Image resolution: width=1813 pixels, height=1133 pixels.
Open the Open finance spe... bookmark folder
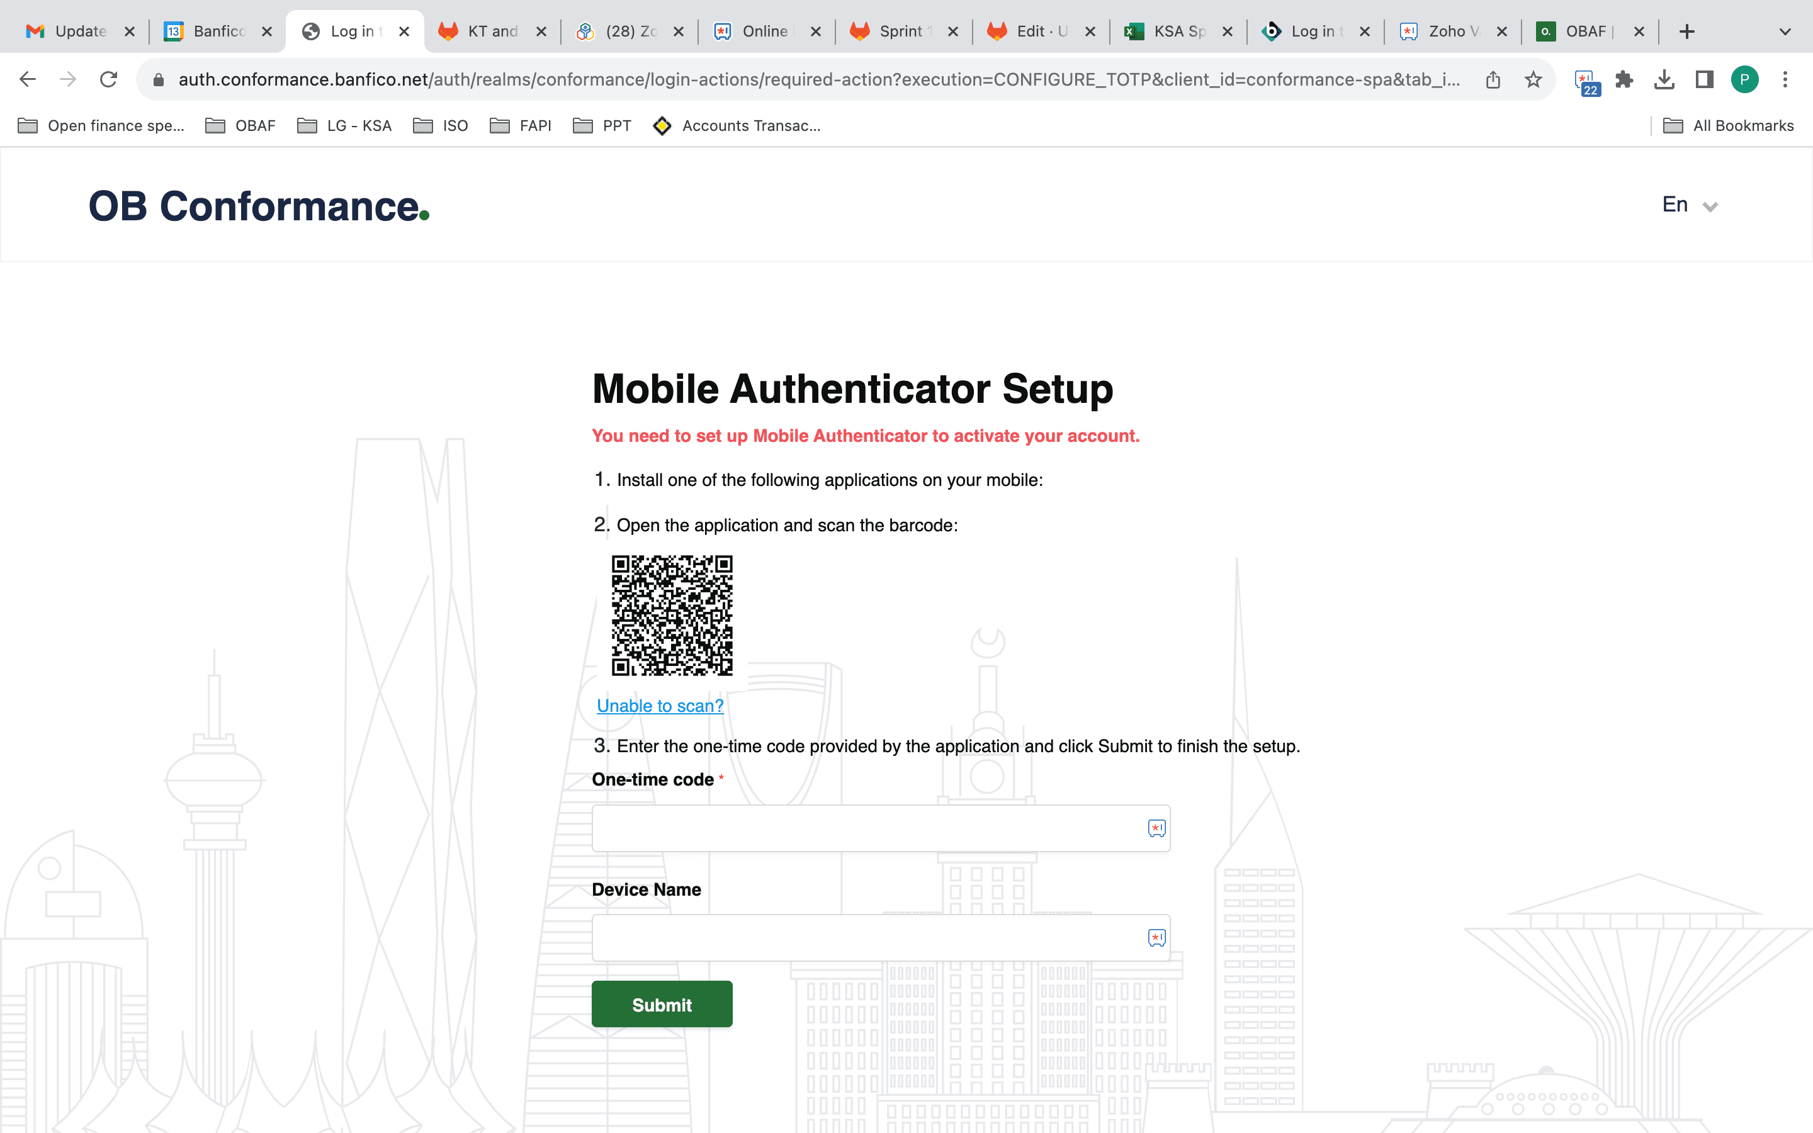coord(101,126)
